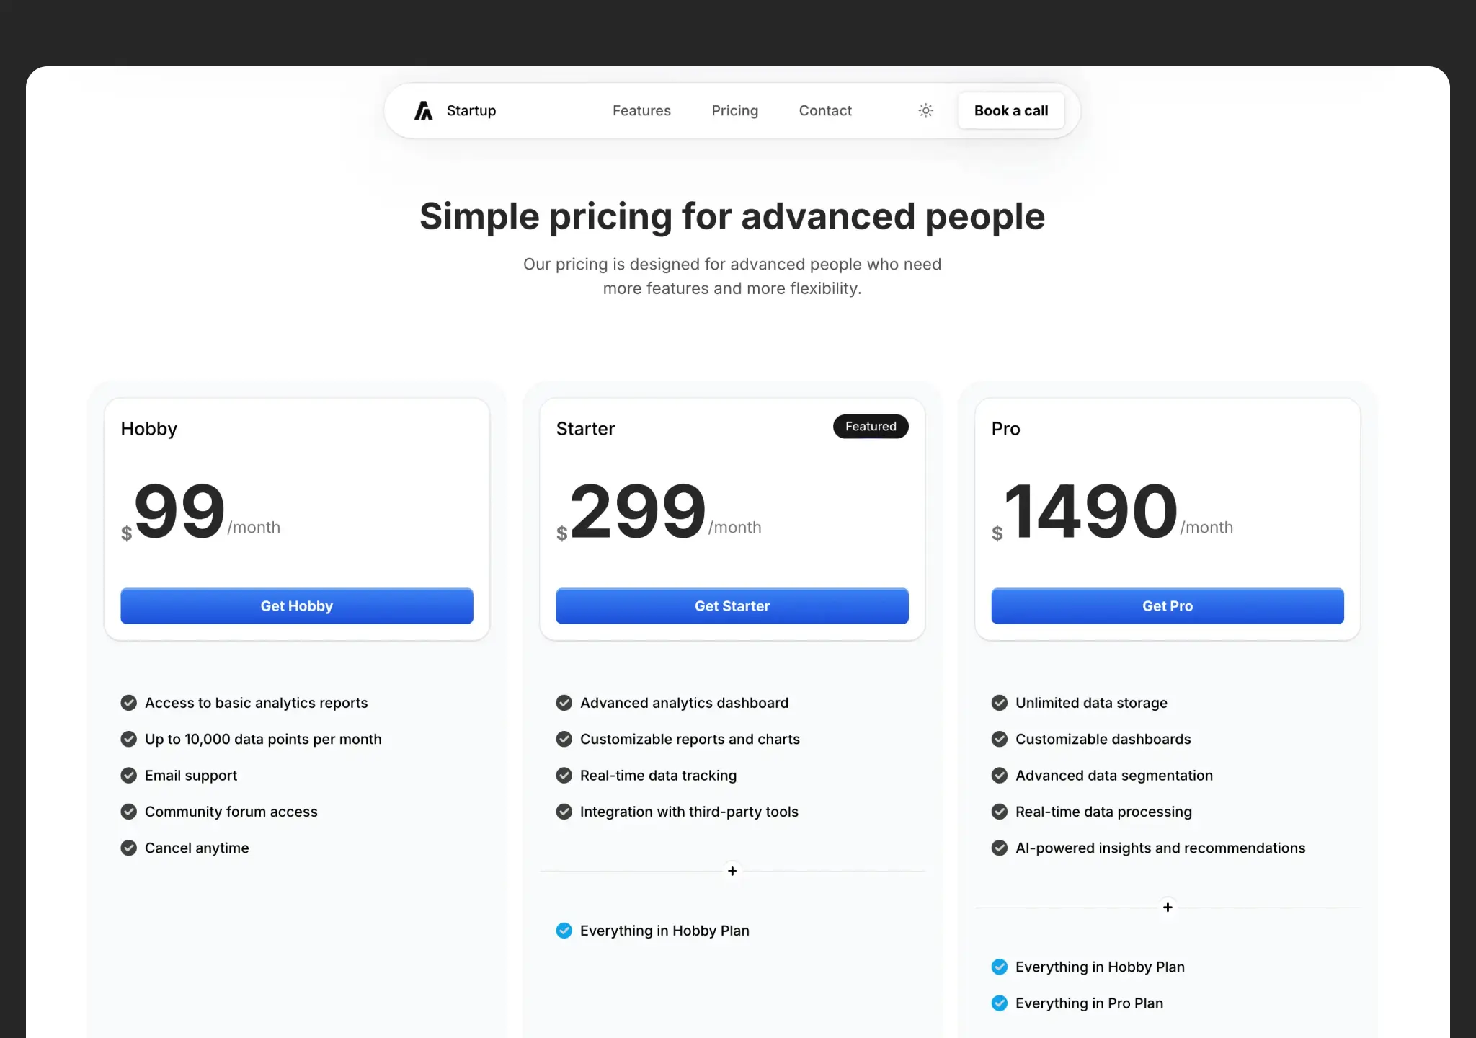Open the Features nav link
This screenshot has width=1476, height=1038.
click(641, 110)
